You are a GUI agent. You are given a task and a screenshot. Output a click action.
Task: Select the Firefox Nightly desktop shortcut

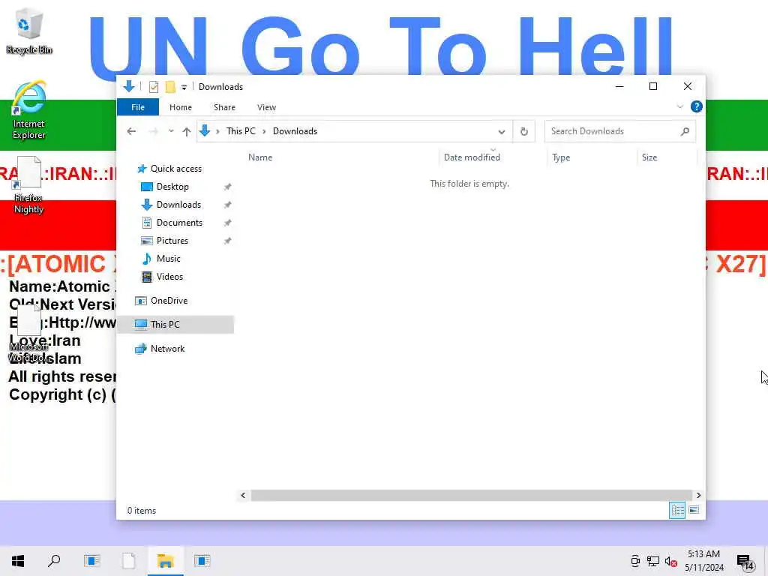point(28,185)
